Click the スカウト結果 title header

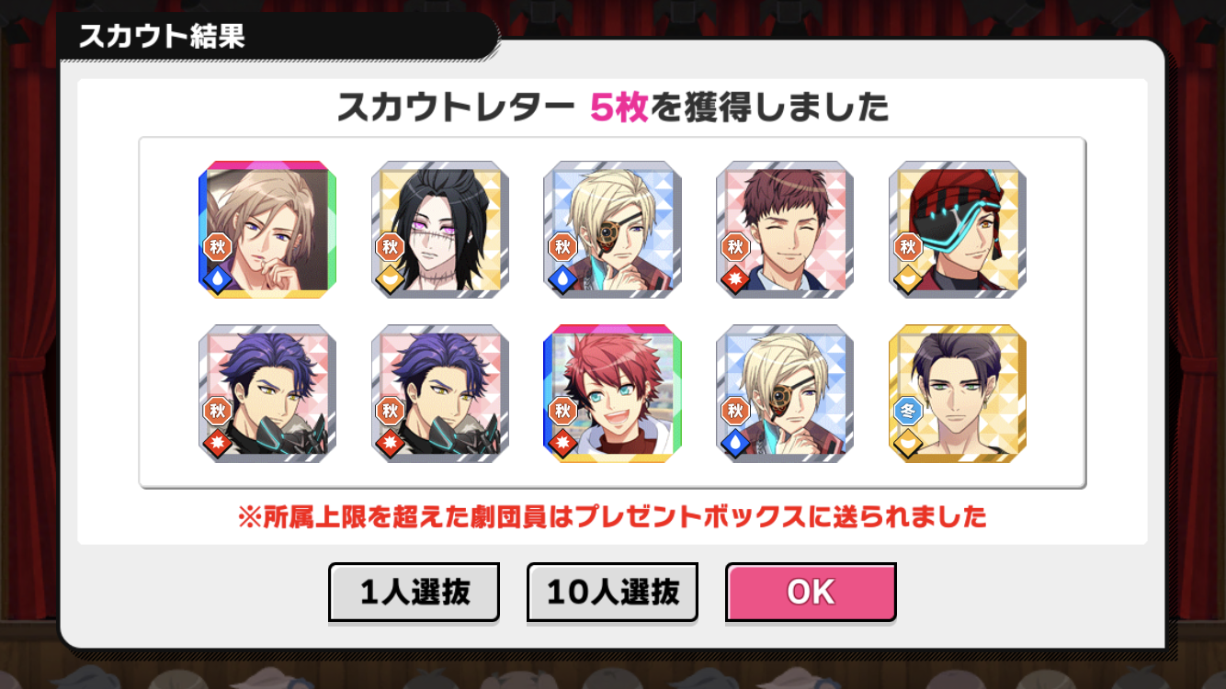click(162, 37)
